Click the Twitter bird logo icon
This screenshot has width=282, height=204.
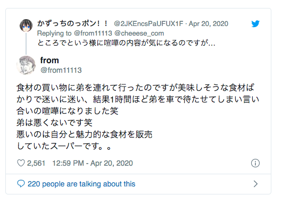click(x=255, y=24)
